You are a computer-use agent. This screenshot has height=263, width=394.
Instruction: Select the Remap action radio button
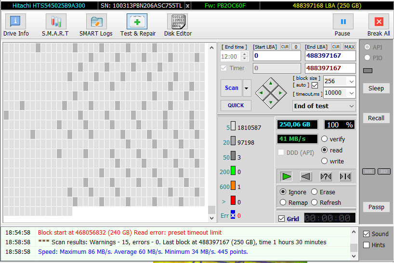(x=284, y=202)
